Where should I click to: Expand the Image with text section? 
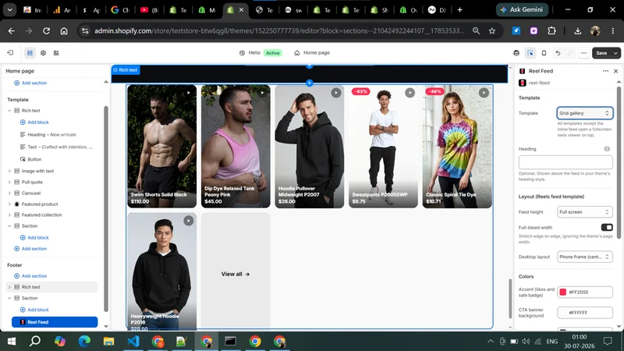(9, 171)
